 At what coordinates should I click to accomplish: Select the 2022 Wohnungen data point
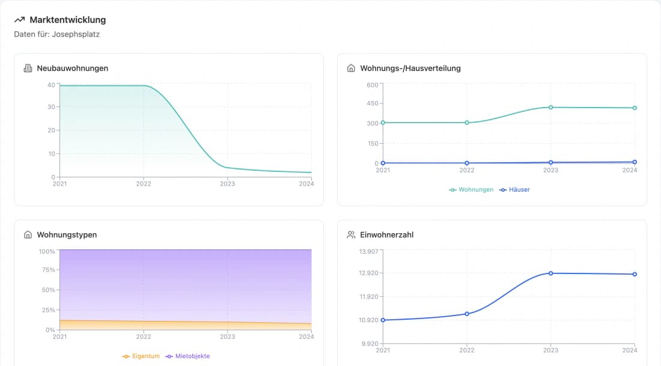(467, 123)
